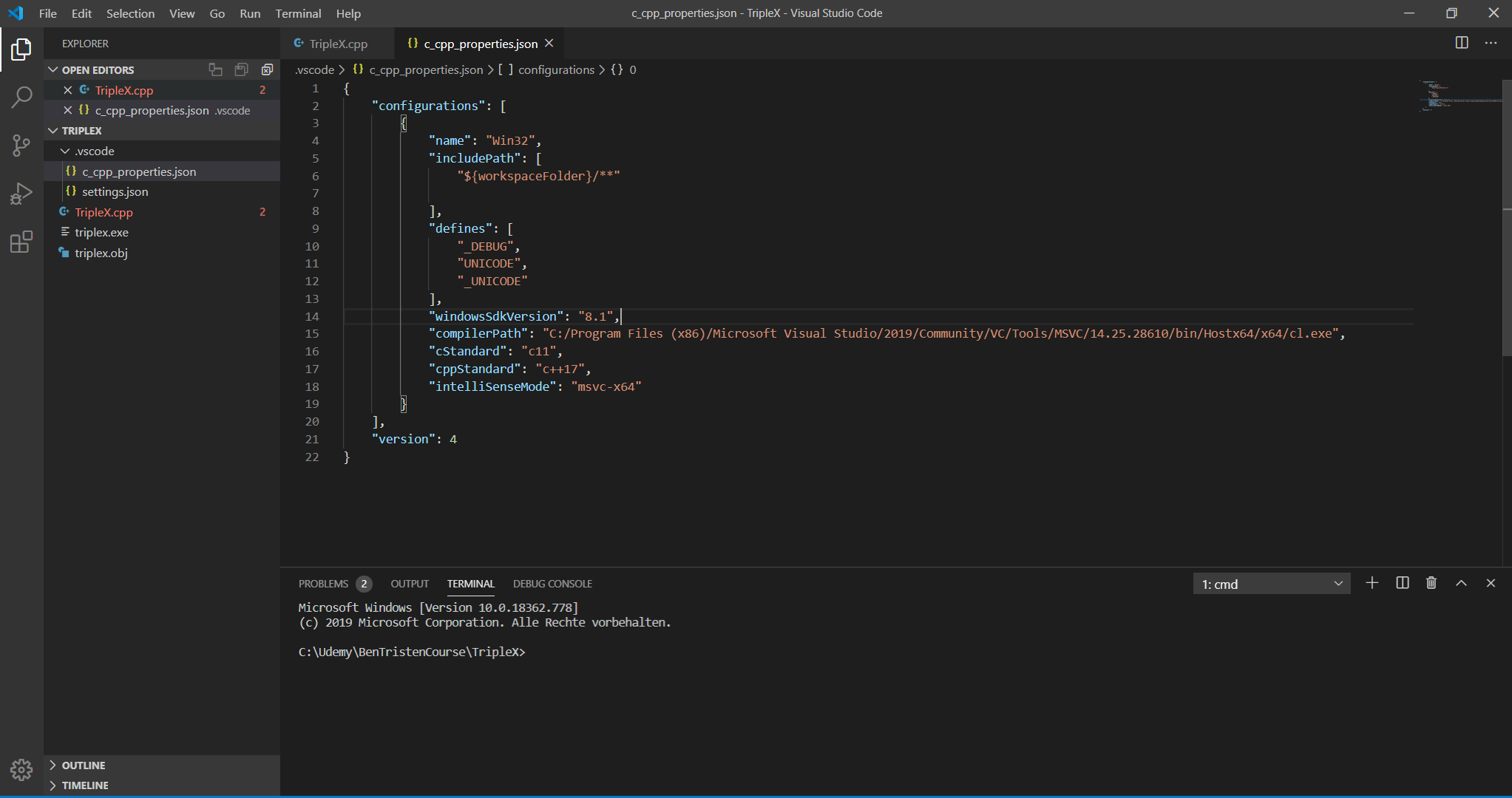Open the Terminal menu
Viewport: 1512px width, 798px height.
pos(298,13)
